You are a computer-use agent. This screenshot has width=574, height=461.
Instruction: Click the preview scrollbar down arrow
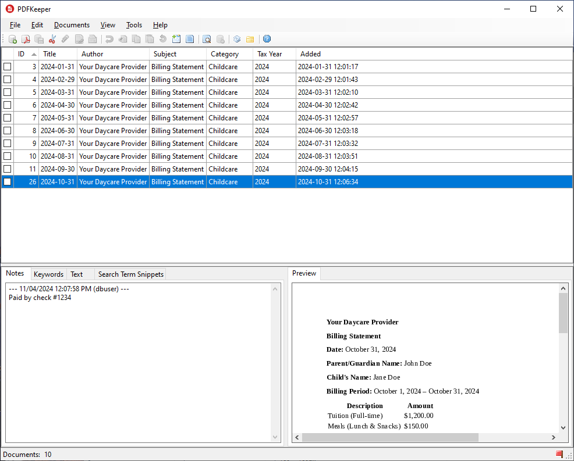pyautogui.click(x=563, y=427)
